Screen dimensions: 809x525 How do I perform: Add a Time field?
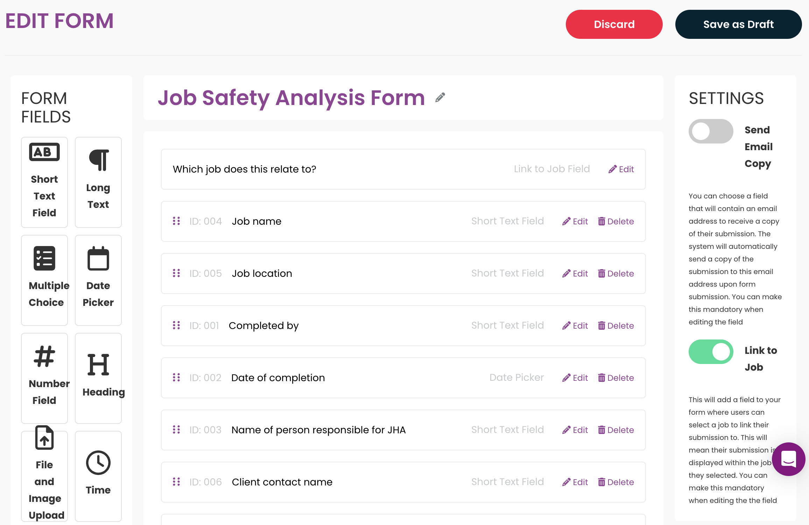[98, 476]
